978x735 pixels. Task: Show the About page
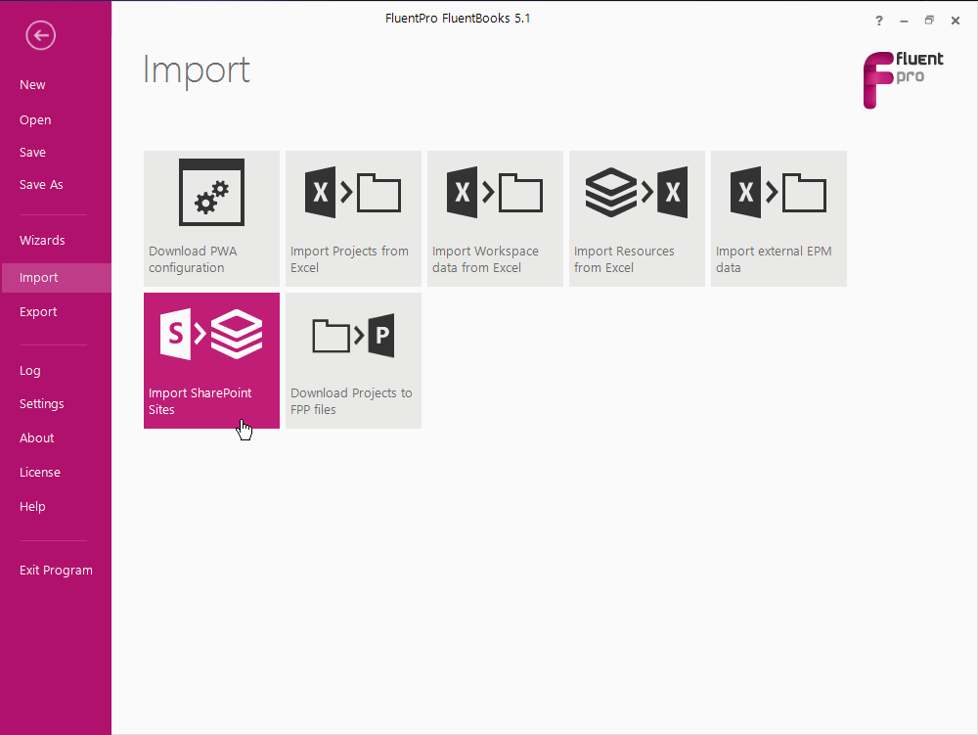point(37,438)
